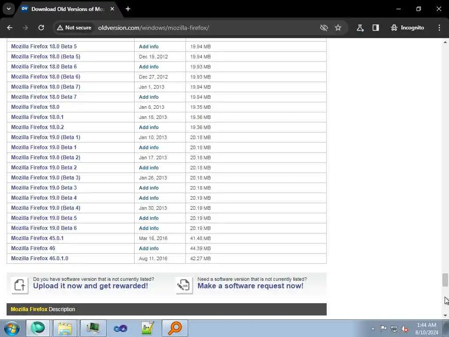Open Mozilla Firefox 18.0 link

point(35,107)
